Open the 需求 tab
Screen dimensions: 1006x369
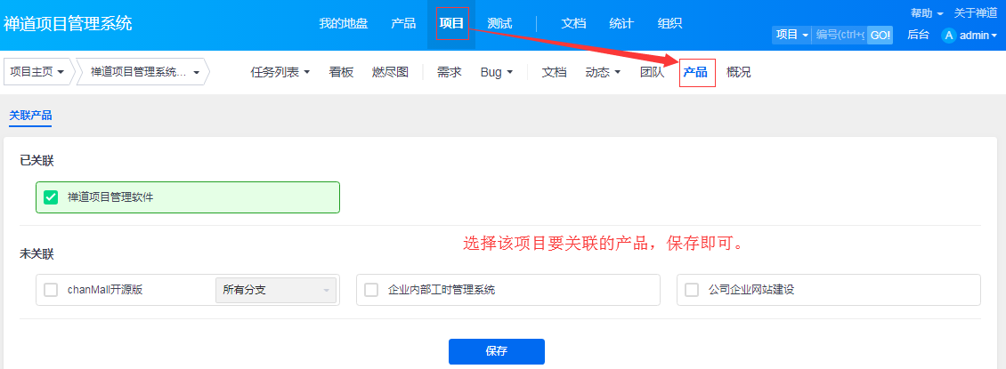[x=449, y=72]
